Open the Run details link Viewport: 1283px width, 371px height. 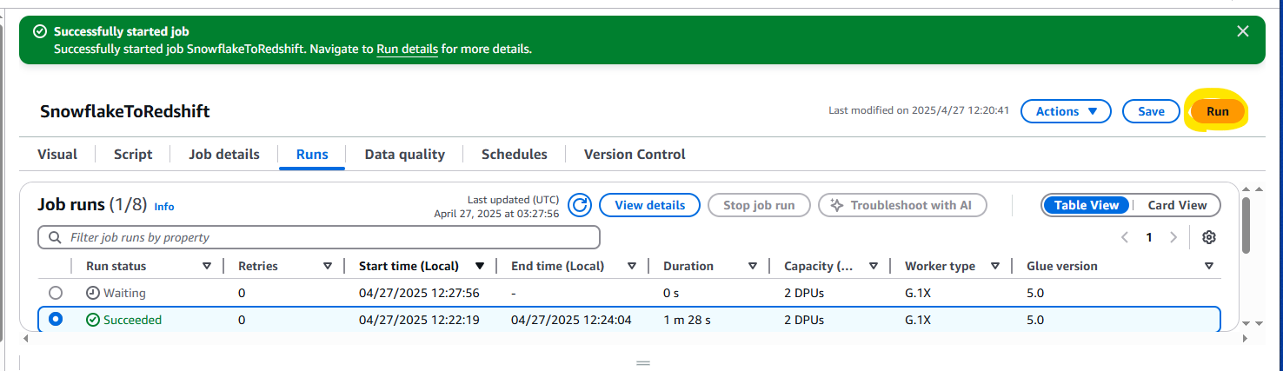coord(407,49)
